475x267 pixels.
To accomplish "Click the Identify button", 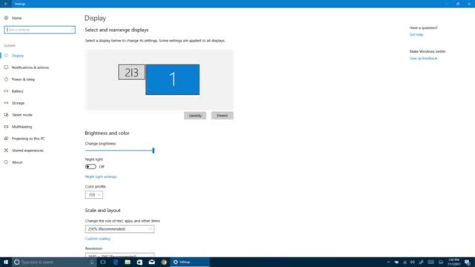I will click(x=195, y=116).
